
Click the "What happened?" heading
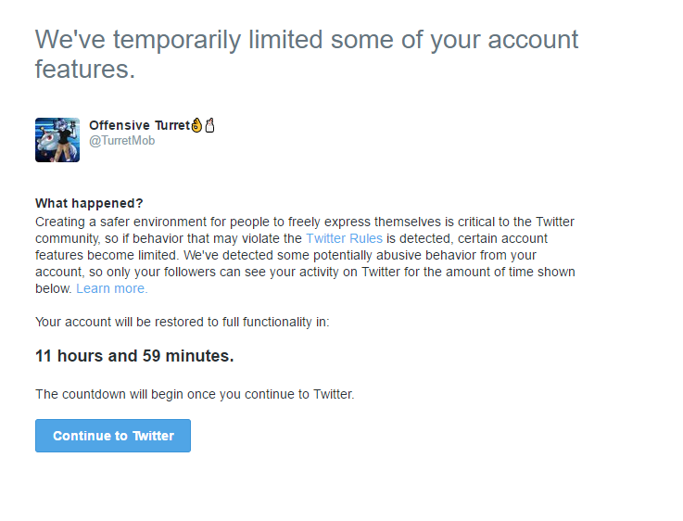click(x=89, y=203)
